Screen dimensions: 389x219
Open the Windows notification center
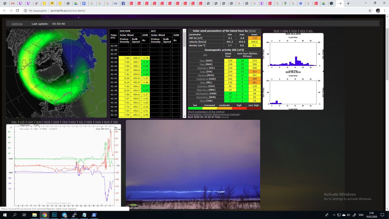pos(383,215)
